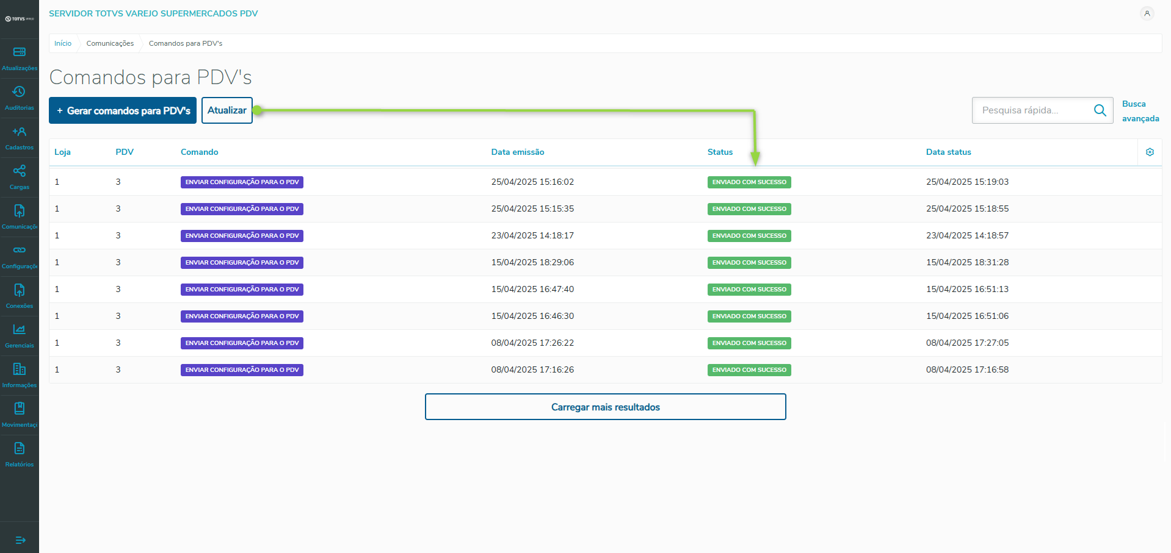Open the Auditorias sidebar menu

[20, 99]
